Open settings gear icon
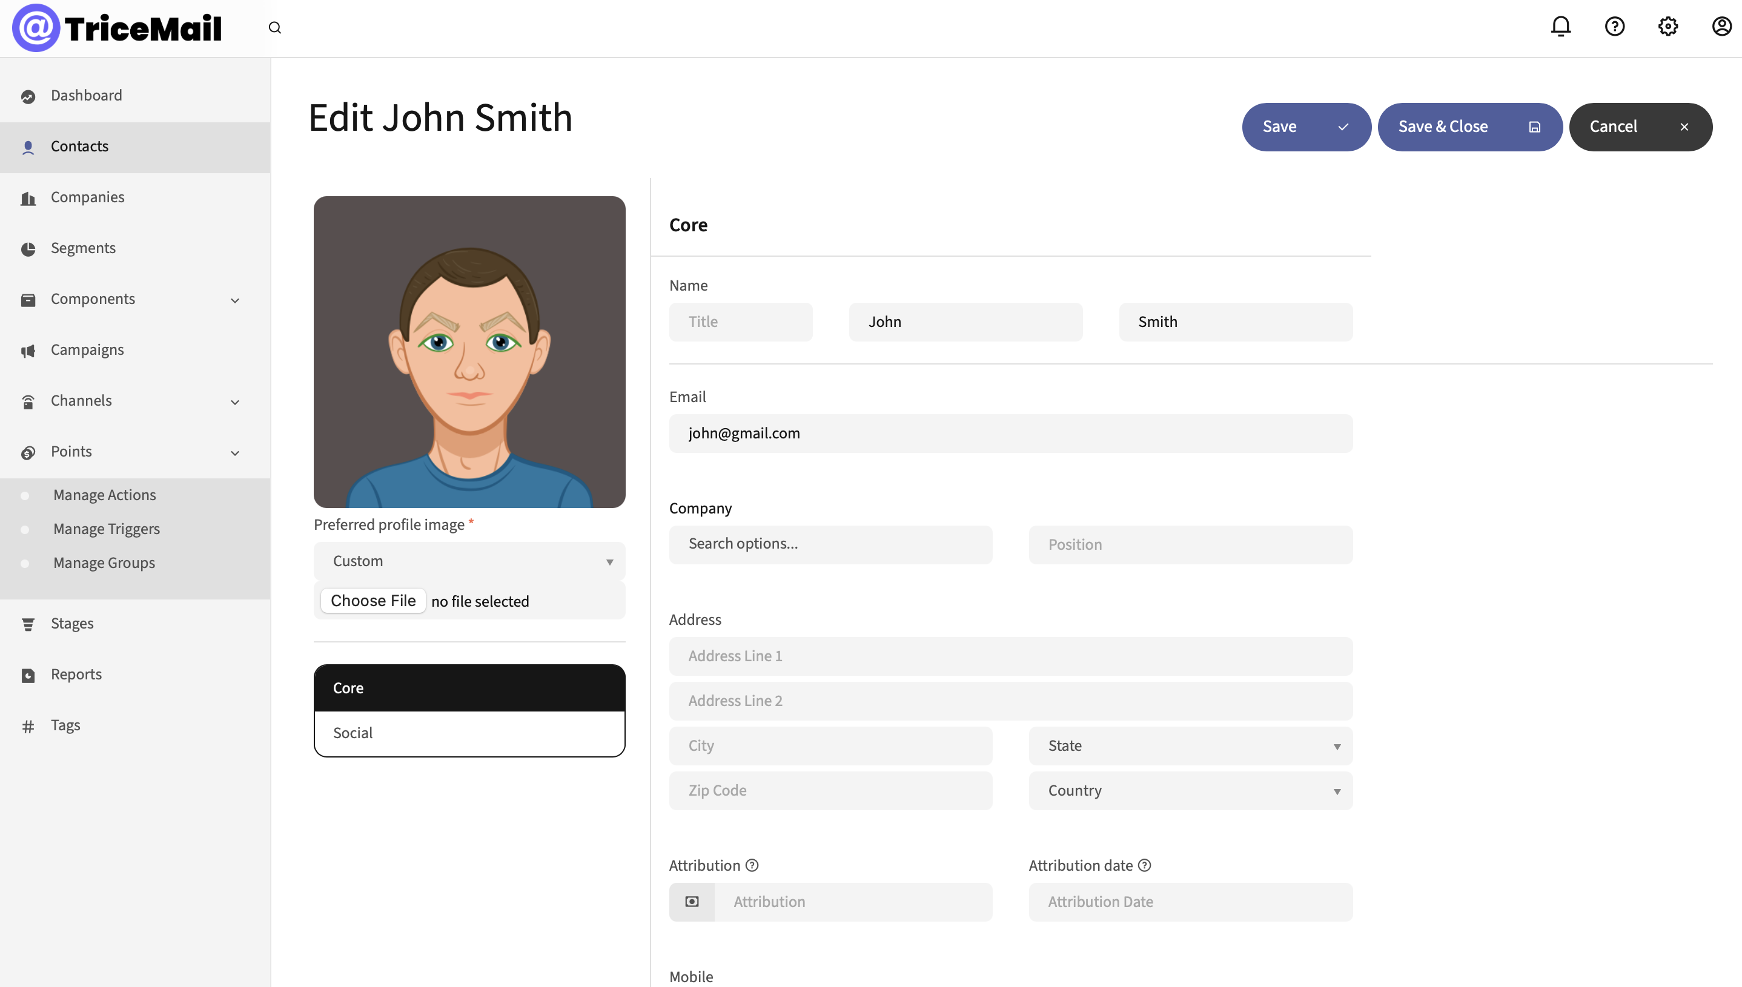 [x=1668, y=27]
